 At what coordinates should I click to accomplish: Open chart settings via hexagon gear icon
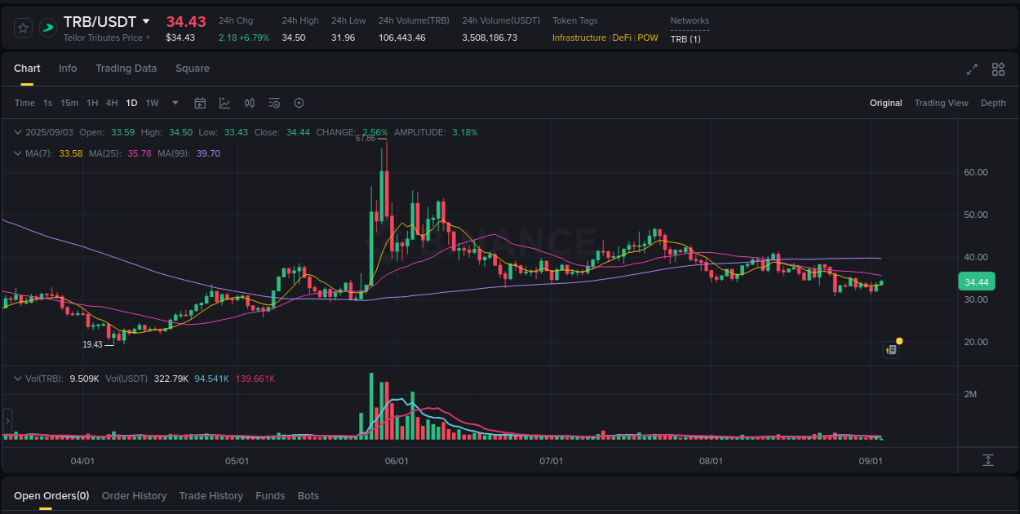pyautogui.click(x=299, y=103)
